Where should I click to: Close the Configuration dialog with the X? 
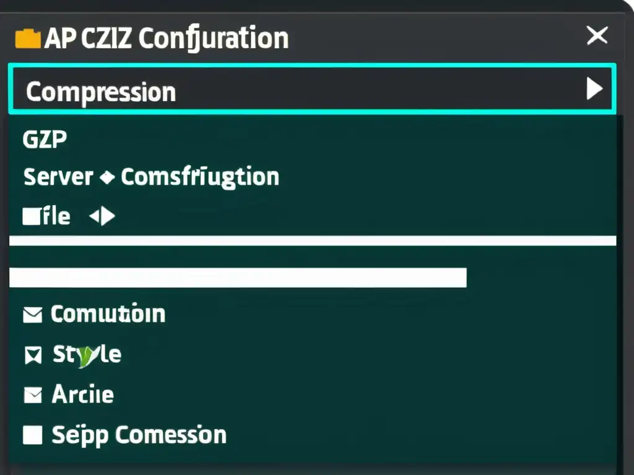[597, 36]
